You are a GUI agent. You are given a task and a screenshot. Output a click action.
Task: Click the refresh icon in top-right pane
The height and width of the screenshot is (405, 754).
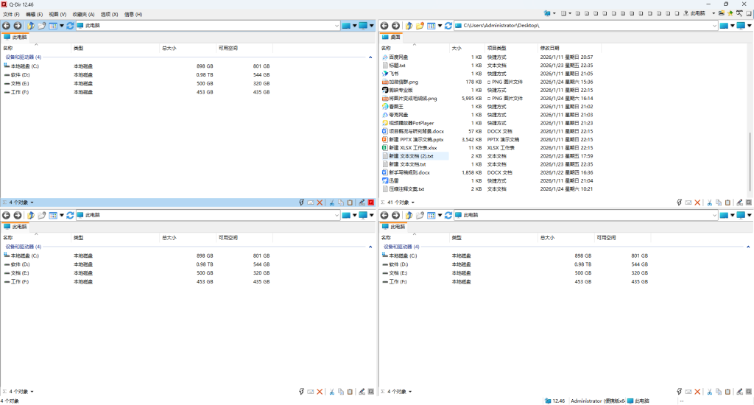coord(448,26)
